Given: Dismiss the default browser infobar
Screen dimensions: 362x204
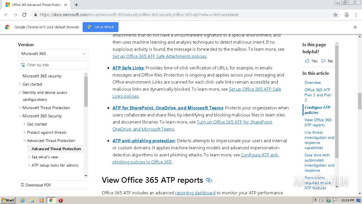Looking at the screenshot, I should pos(355,27).
